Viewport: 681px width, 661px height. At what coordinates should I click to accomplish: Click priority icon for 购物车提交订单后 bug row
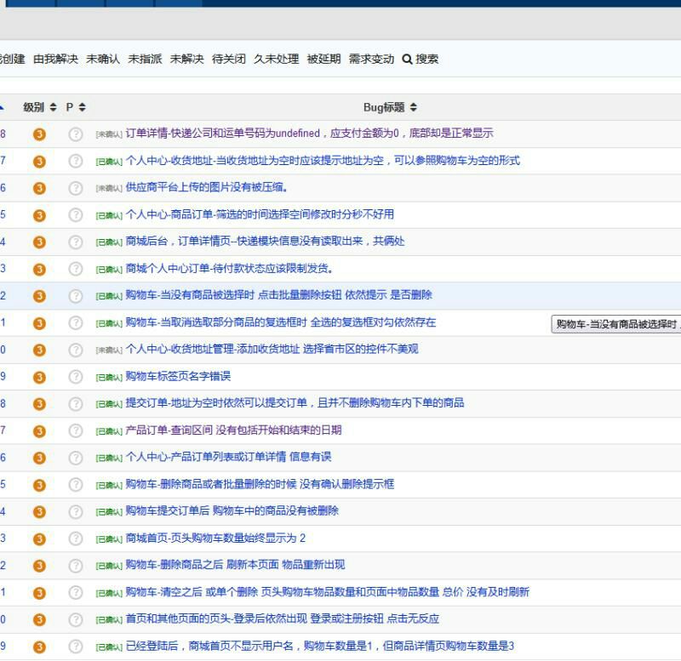[x=76, y=511]
